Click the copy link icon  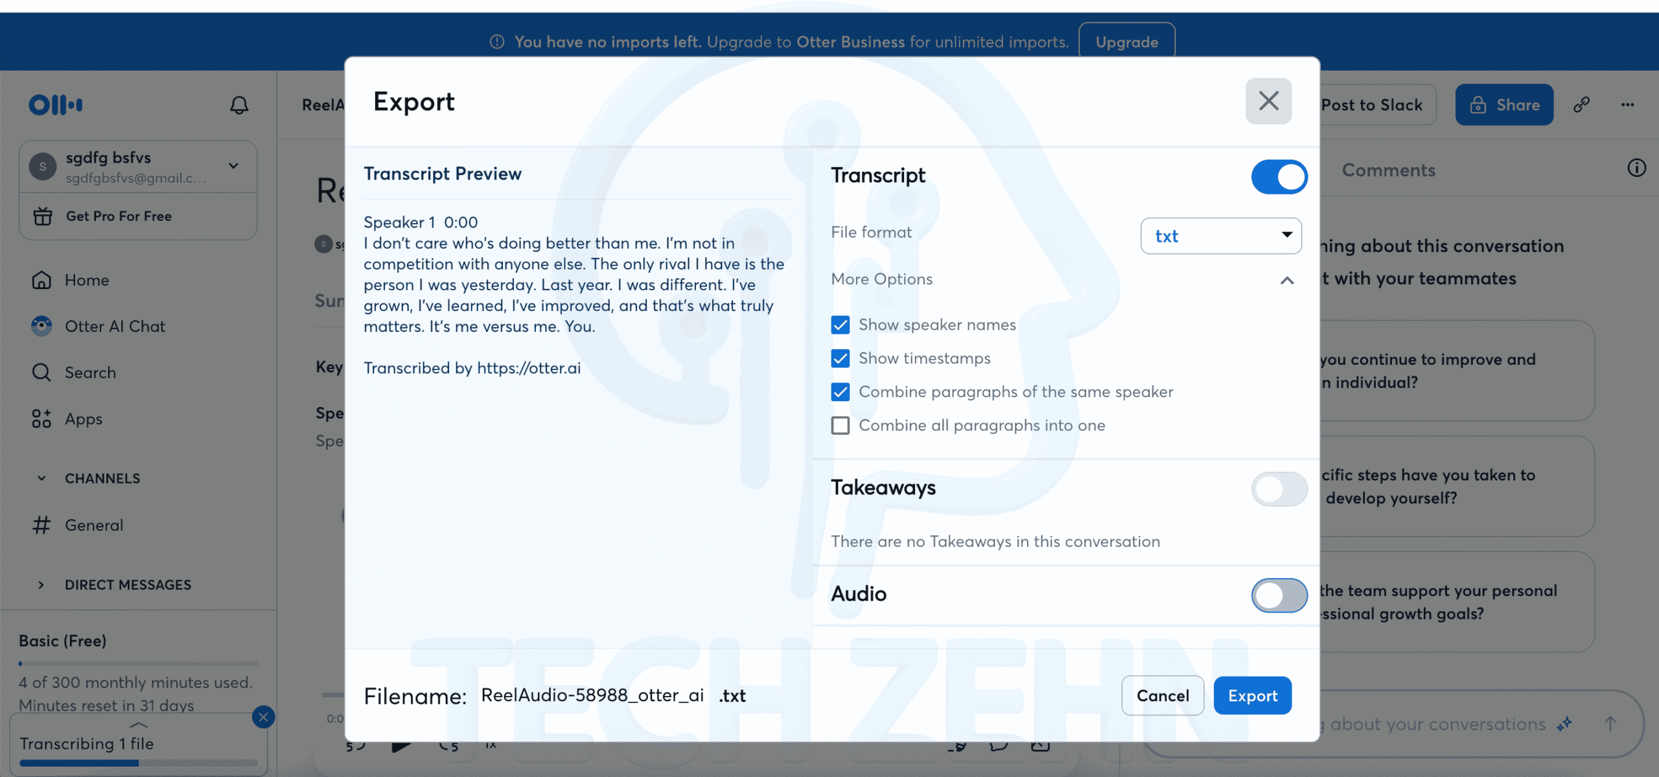click(x=1581, y=105)
